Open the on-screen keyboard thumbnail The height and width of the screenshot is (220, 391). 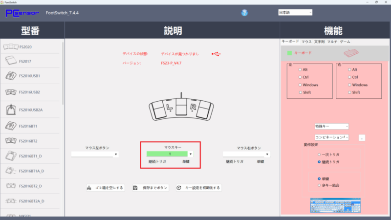point(335,205)
